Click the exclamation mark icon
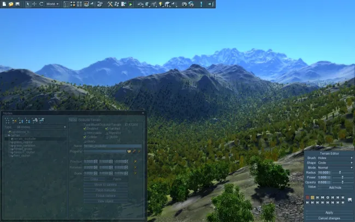Image resolution: width=355 pixels, height=222 pixels. pos(201,4)
